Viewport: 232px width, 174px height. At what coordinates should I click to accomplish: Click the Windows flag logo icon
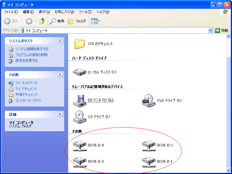click(x=225, y=12)
